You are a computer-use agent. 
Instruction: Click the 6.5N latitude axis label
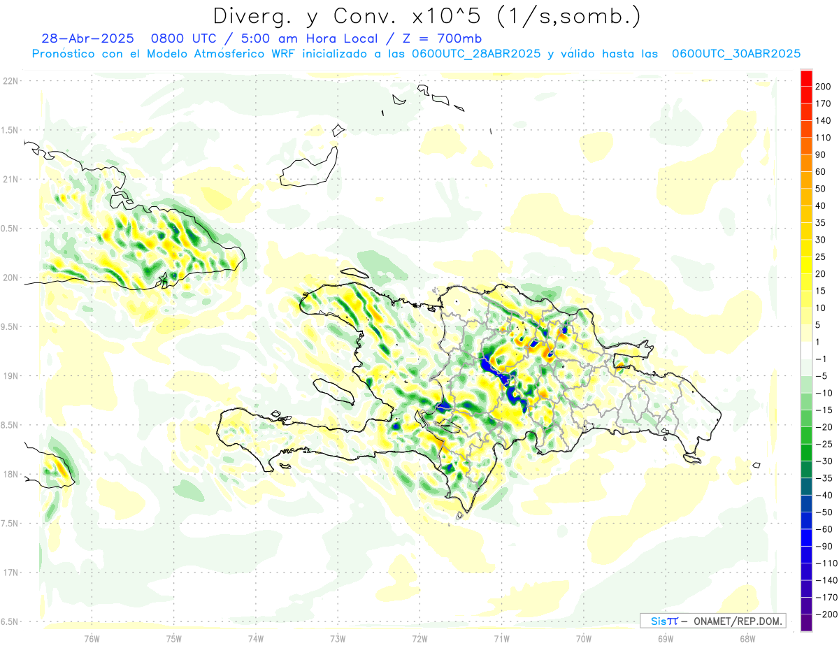click(x=10, y=622)
